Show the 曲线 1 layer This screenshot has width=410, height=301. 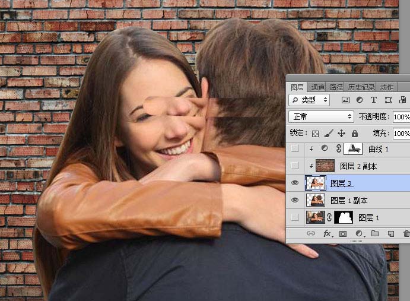pyautogui.click(x=295, y=148)
